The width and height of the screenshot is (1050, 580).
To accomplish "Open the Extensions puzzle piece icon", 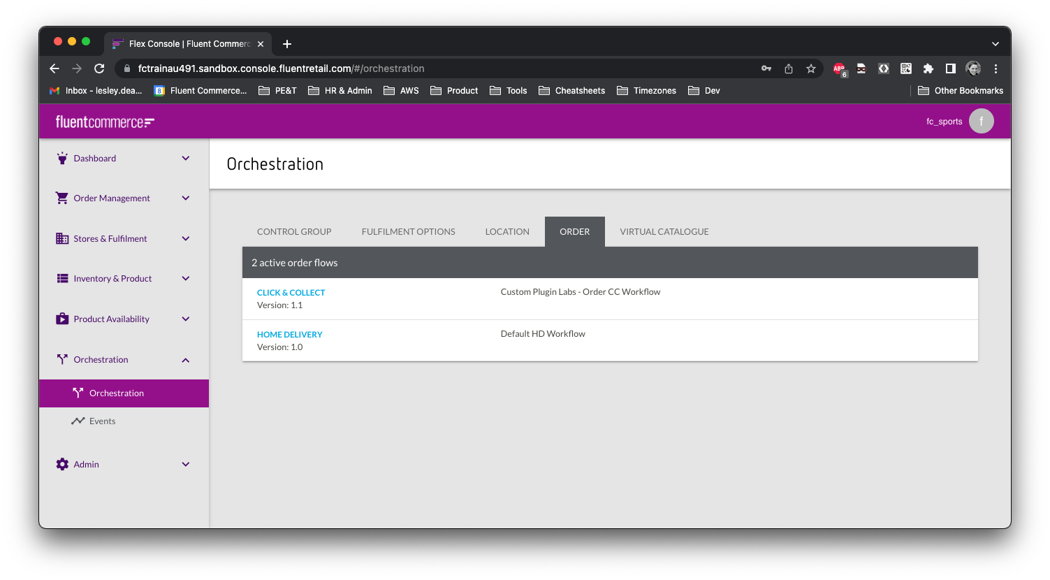I will pos(928,68).
